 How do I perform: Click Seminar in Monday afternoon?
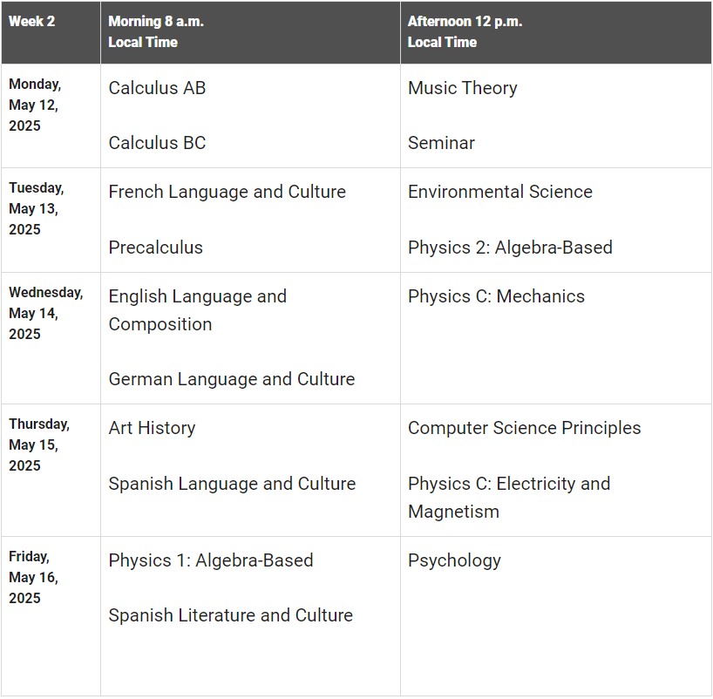[x=441, y=143]
